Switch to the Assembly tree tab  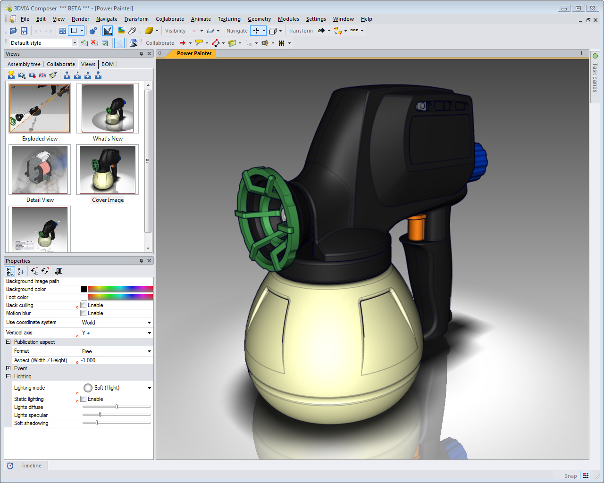(24, 64)
